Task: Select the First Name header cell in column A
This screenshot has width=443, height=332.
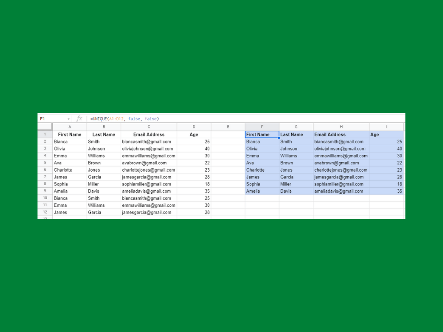Action: [x=69, y=134]
